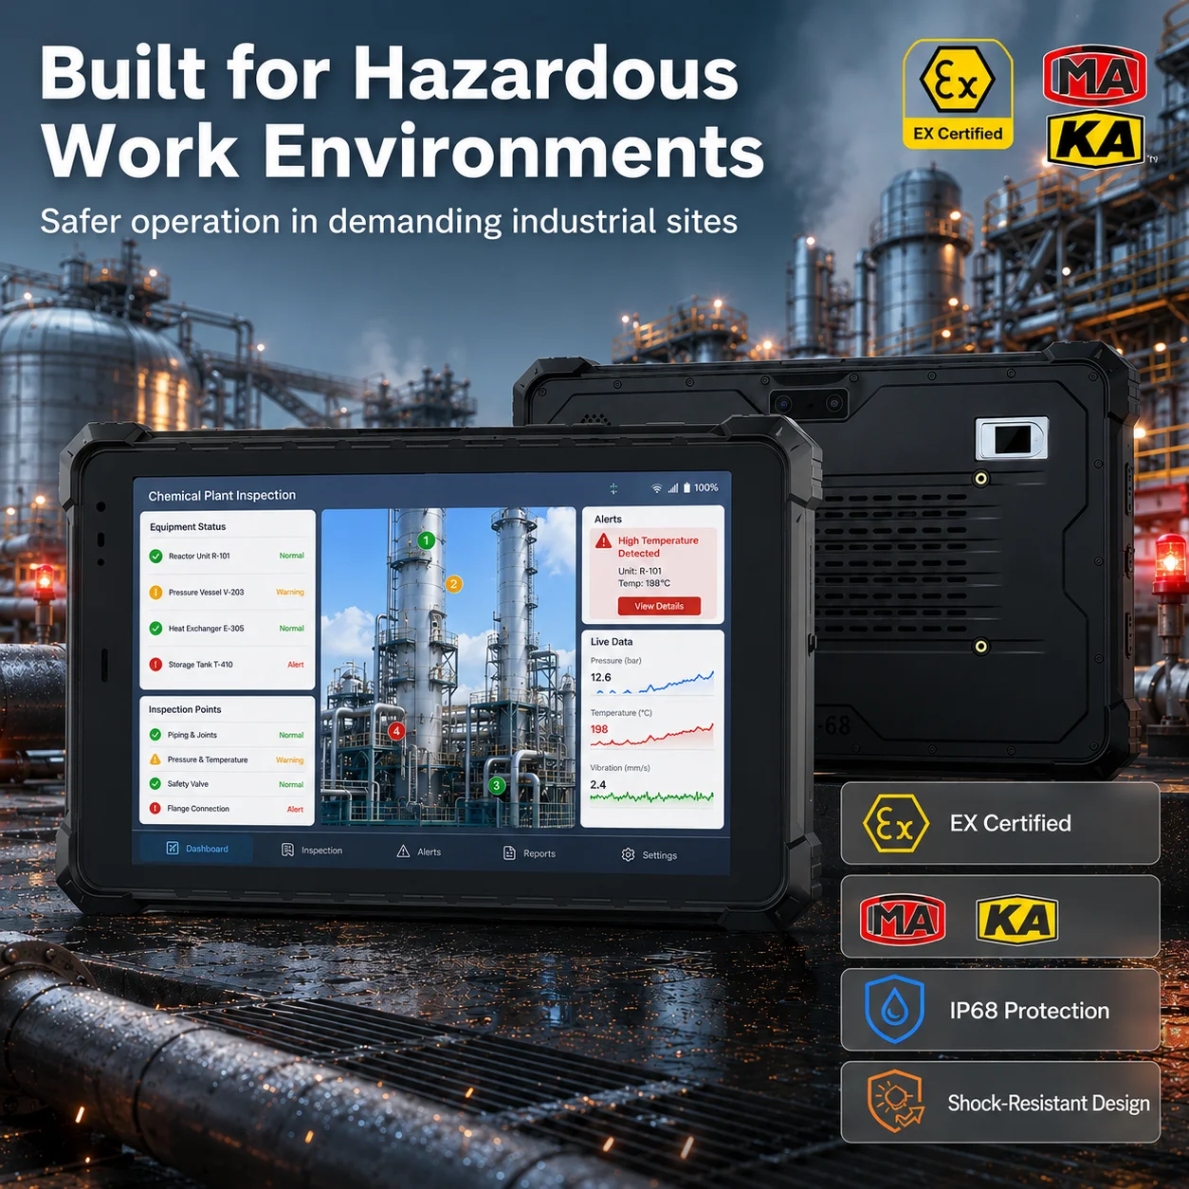Select Pressure Vessel V-203 warning row

(227, 593)
